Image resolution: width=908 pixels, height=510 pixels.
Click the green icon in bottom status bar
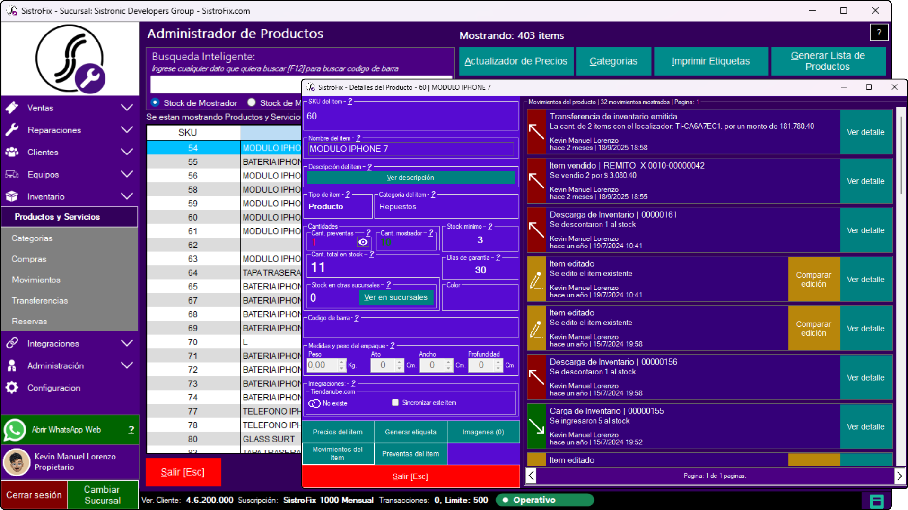877,501
